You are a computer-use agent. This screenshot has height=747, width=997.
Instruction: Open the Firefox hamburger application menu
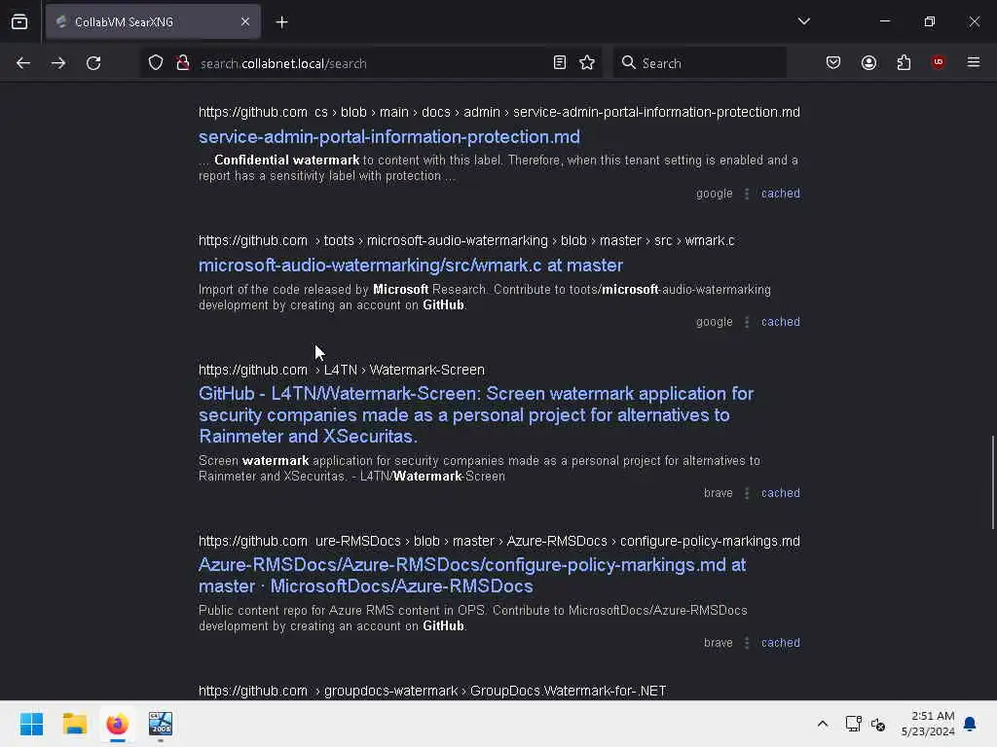[x=974, y=62]
